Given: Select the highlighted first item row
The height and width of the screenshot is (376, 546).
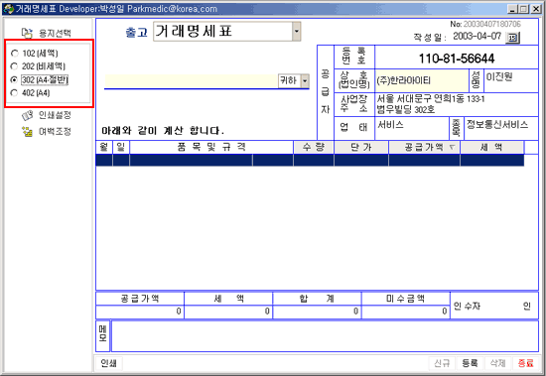Looking at the screenshot, I should click(x=310, y=160).
